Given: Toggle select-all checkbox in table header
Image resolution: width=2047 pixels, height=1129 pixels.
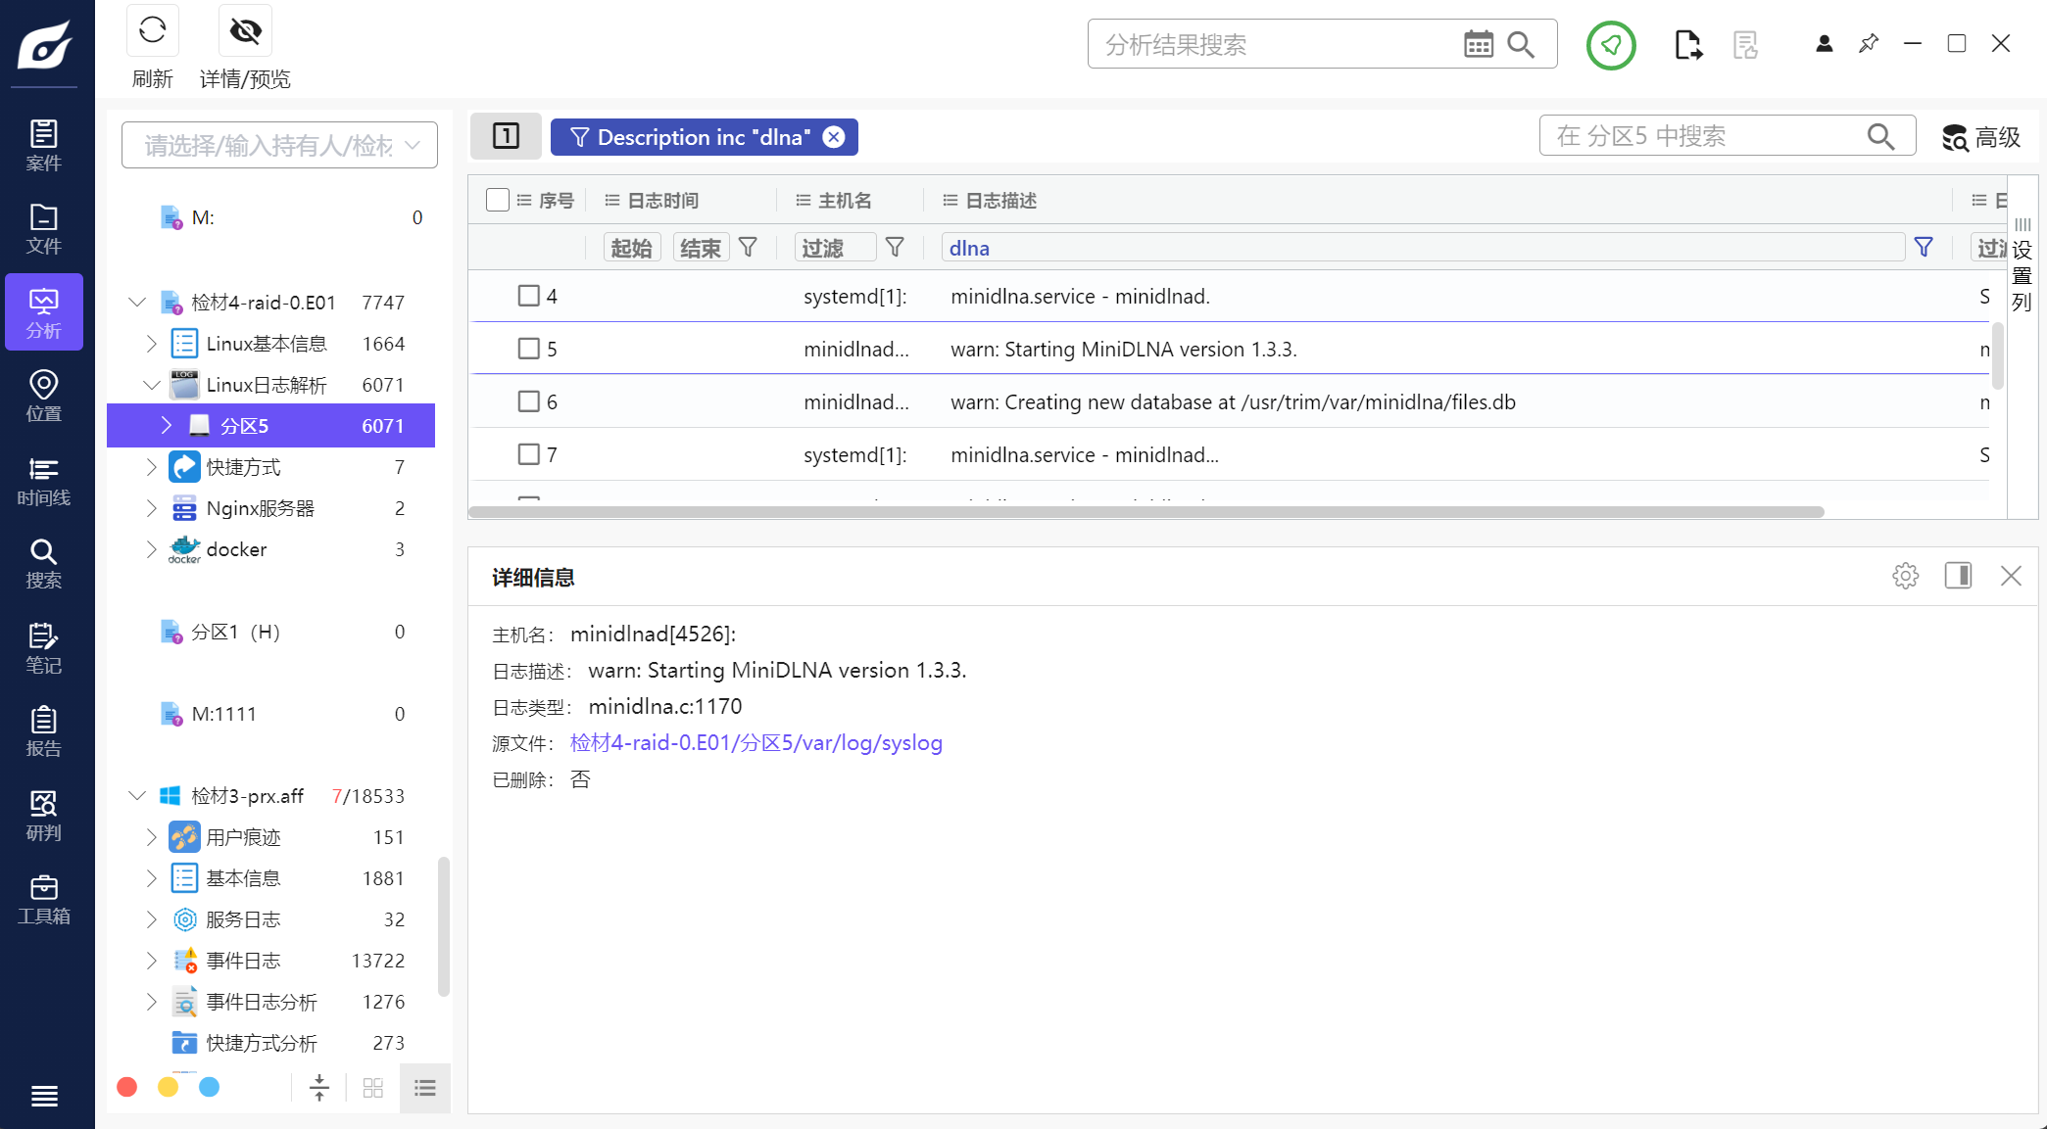Looking at the screenshot, I should (x=498, y=200).
